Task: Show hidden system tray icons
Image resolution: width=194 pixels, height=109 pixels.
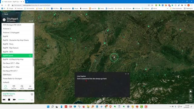Action: [170, 107]
